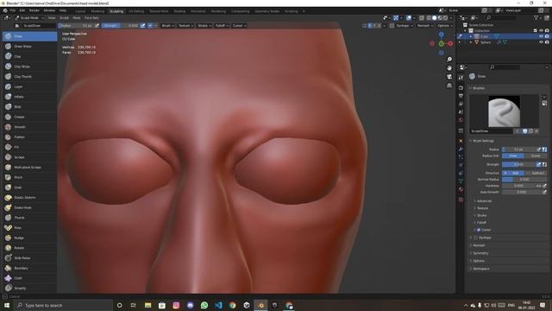Viewport: 552px width, 311px height.
Task: Select the Boundary brush tool
Action: coord(29,268)
